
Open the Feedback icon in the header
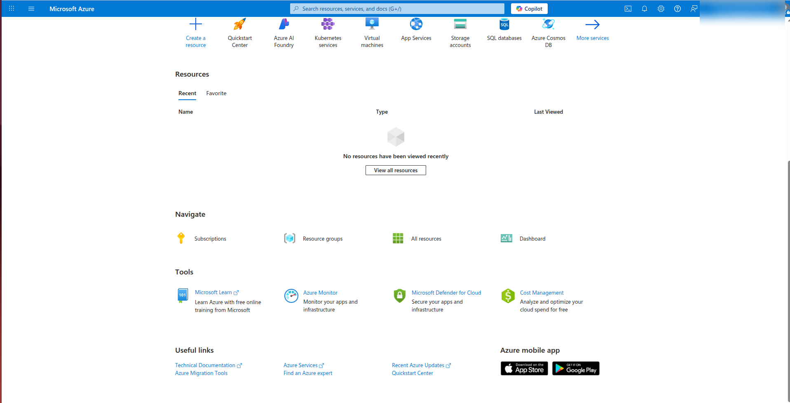[x=694, y=9]
